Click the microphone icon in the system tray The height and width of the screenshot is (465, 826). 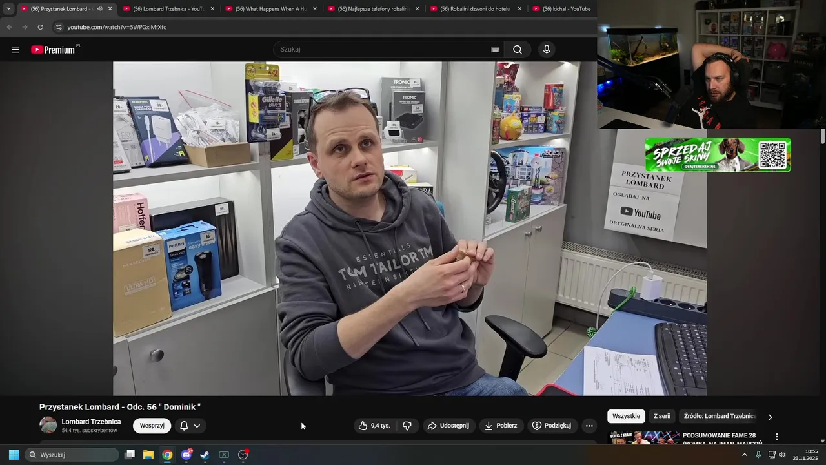pos(758,455)
